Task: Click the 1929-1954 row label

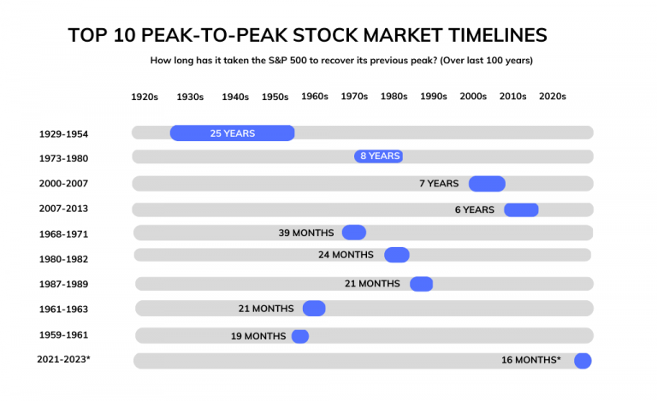Action: [63, 134]
